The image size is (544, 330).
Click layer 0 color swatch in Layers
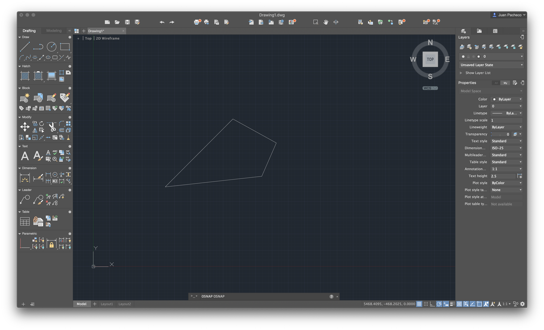[x=478, y=56]
